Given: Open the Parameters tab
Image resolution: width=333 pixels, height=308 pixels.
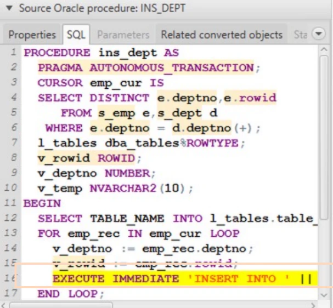Looking at the screenshot, I should tap(123, 35).
